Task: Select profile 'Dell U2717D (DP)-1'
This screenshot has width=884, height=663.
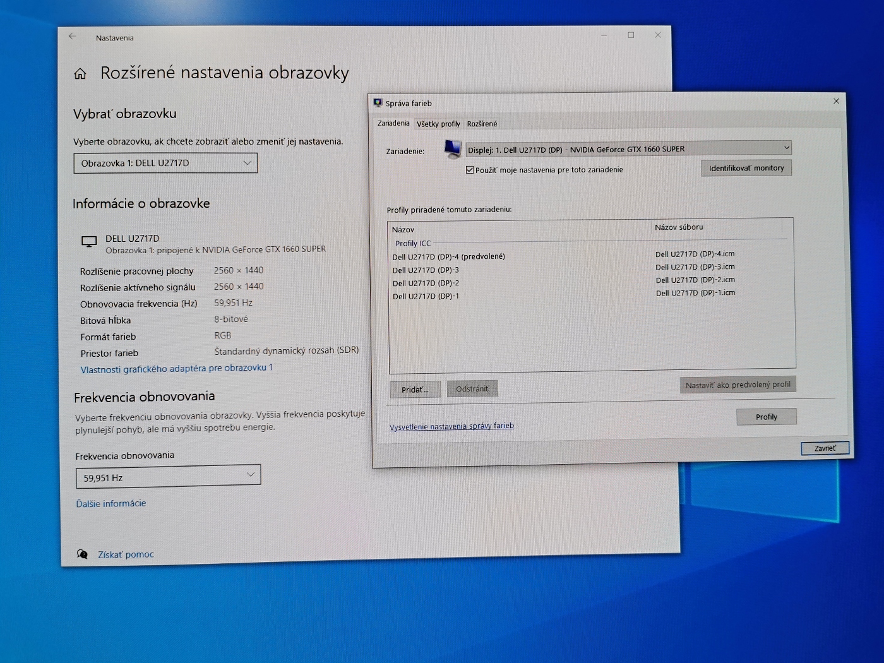Action: pos(426,296)
